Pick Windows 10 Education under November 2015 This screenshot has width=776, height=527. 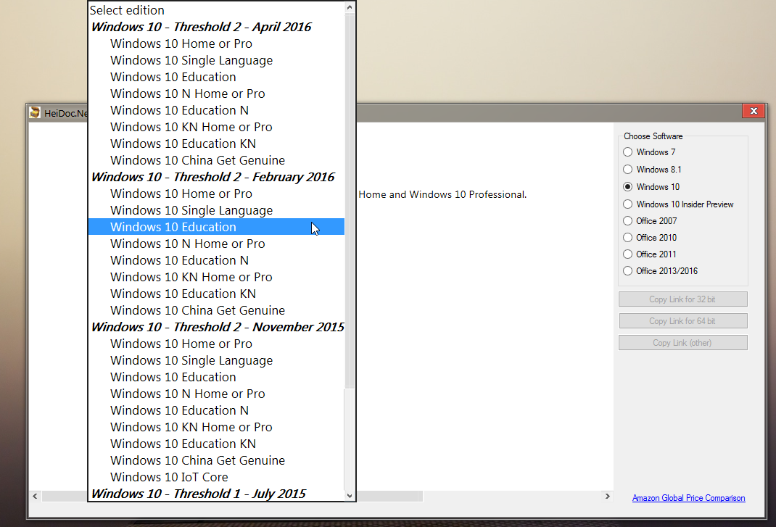pos(216,377)
